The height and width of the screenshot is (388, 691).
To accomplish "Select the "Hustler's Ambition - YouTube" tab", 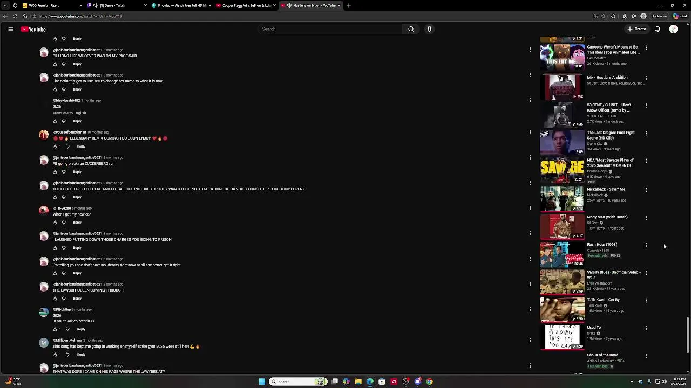I will click(x=310, y=5).
